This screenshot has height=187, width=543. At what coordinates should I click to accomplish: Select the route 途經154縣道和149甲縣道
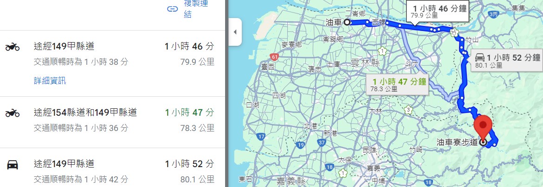85,112
